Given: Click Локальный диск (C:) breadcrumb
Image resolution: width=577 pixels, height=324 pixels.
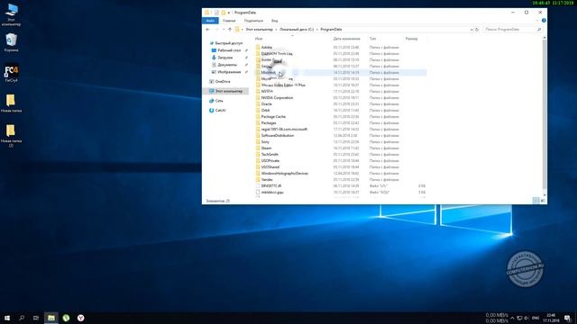Looking at the screenshot, I should 297,30.
